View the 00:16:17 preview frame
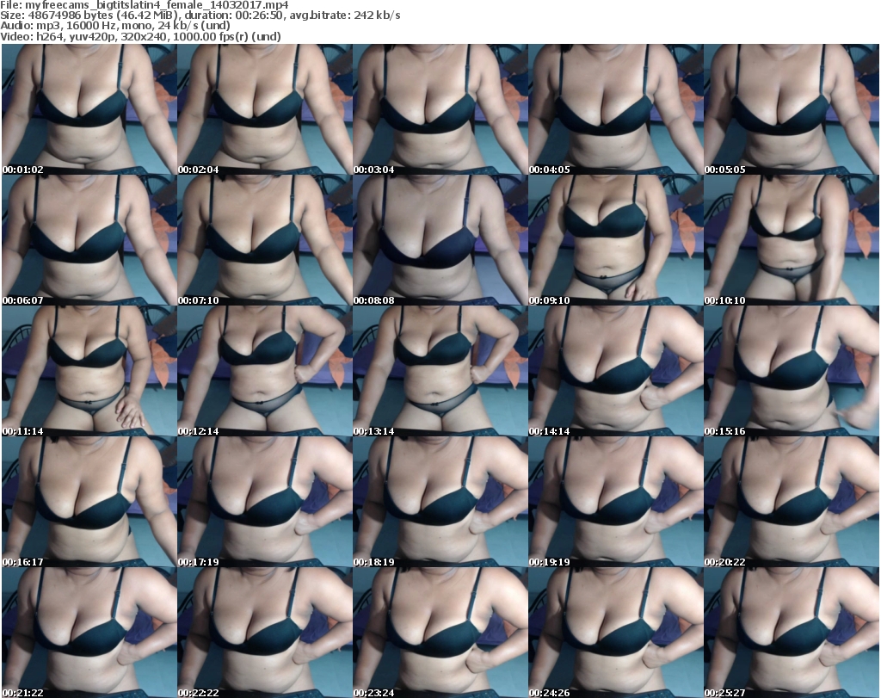Viewport: 881px width, 698px height. click(89, 501)
